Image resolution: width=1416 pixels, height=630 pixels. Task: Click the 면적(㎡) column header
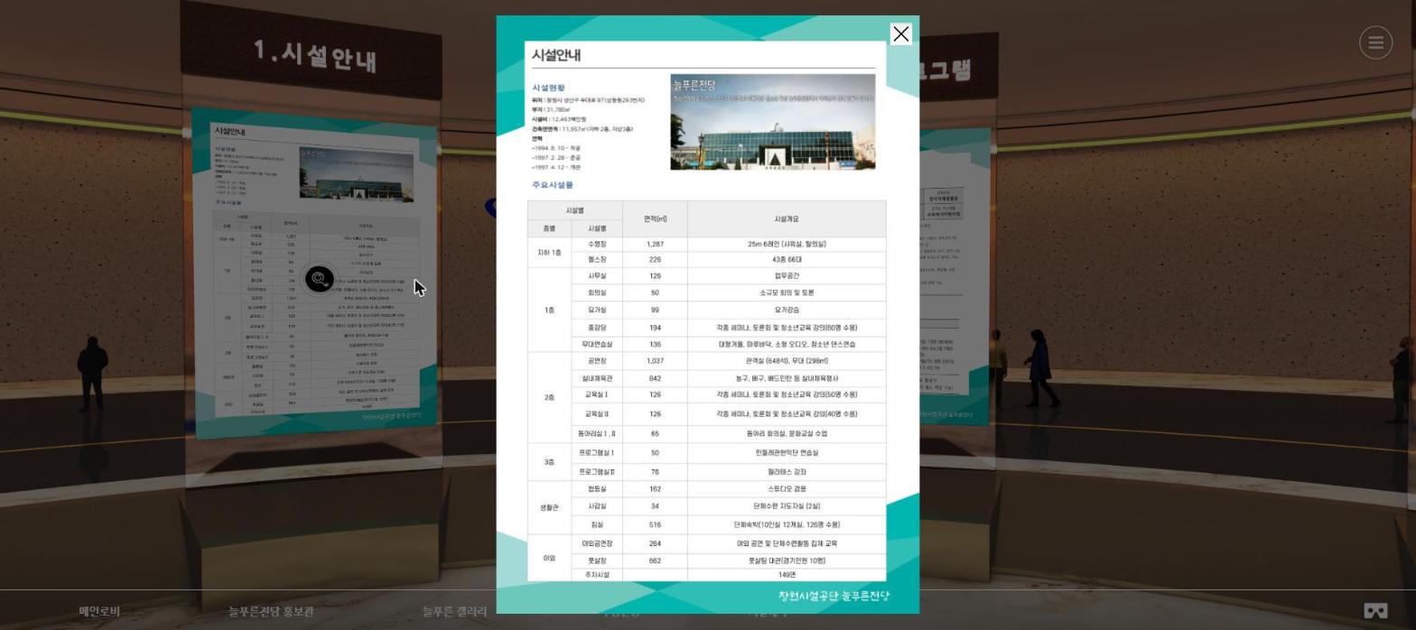(655, 219)
